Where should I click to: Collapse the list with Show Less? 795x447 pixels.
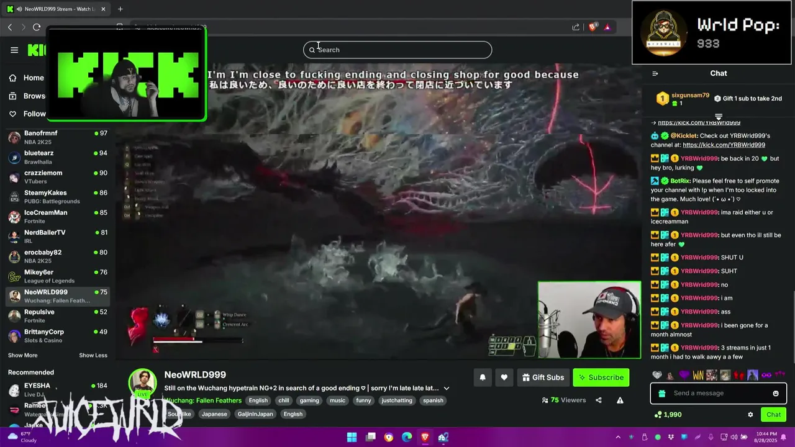point(93,355)
